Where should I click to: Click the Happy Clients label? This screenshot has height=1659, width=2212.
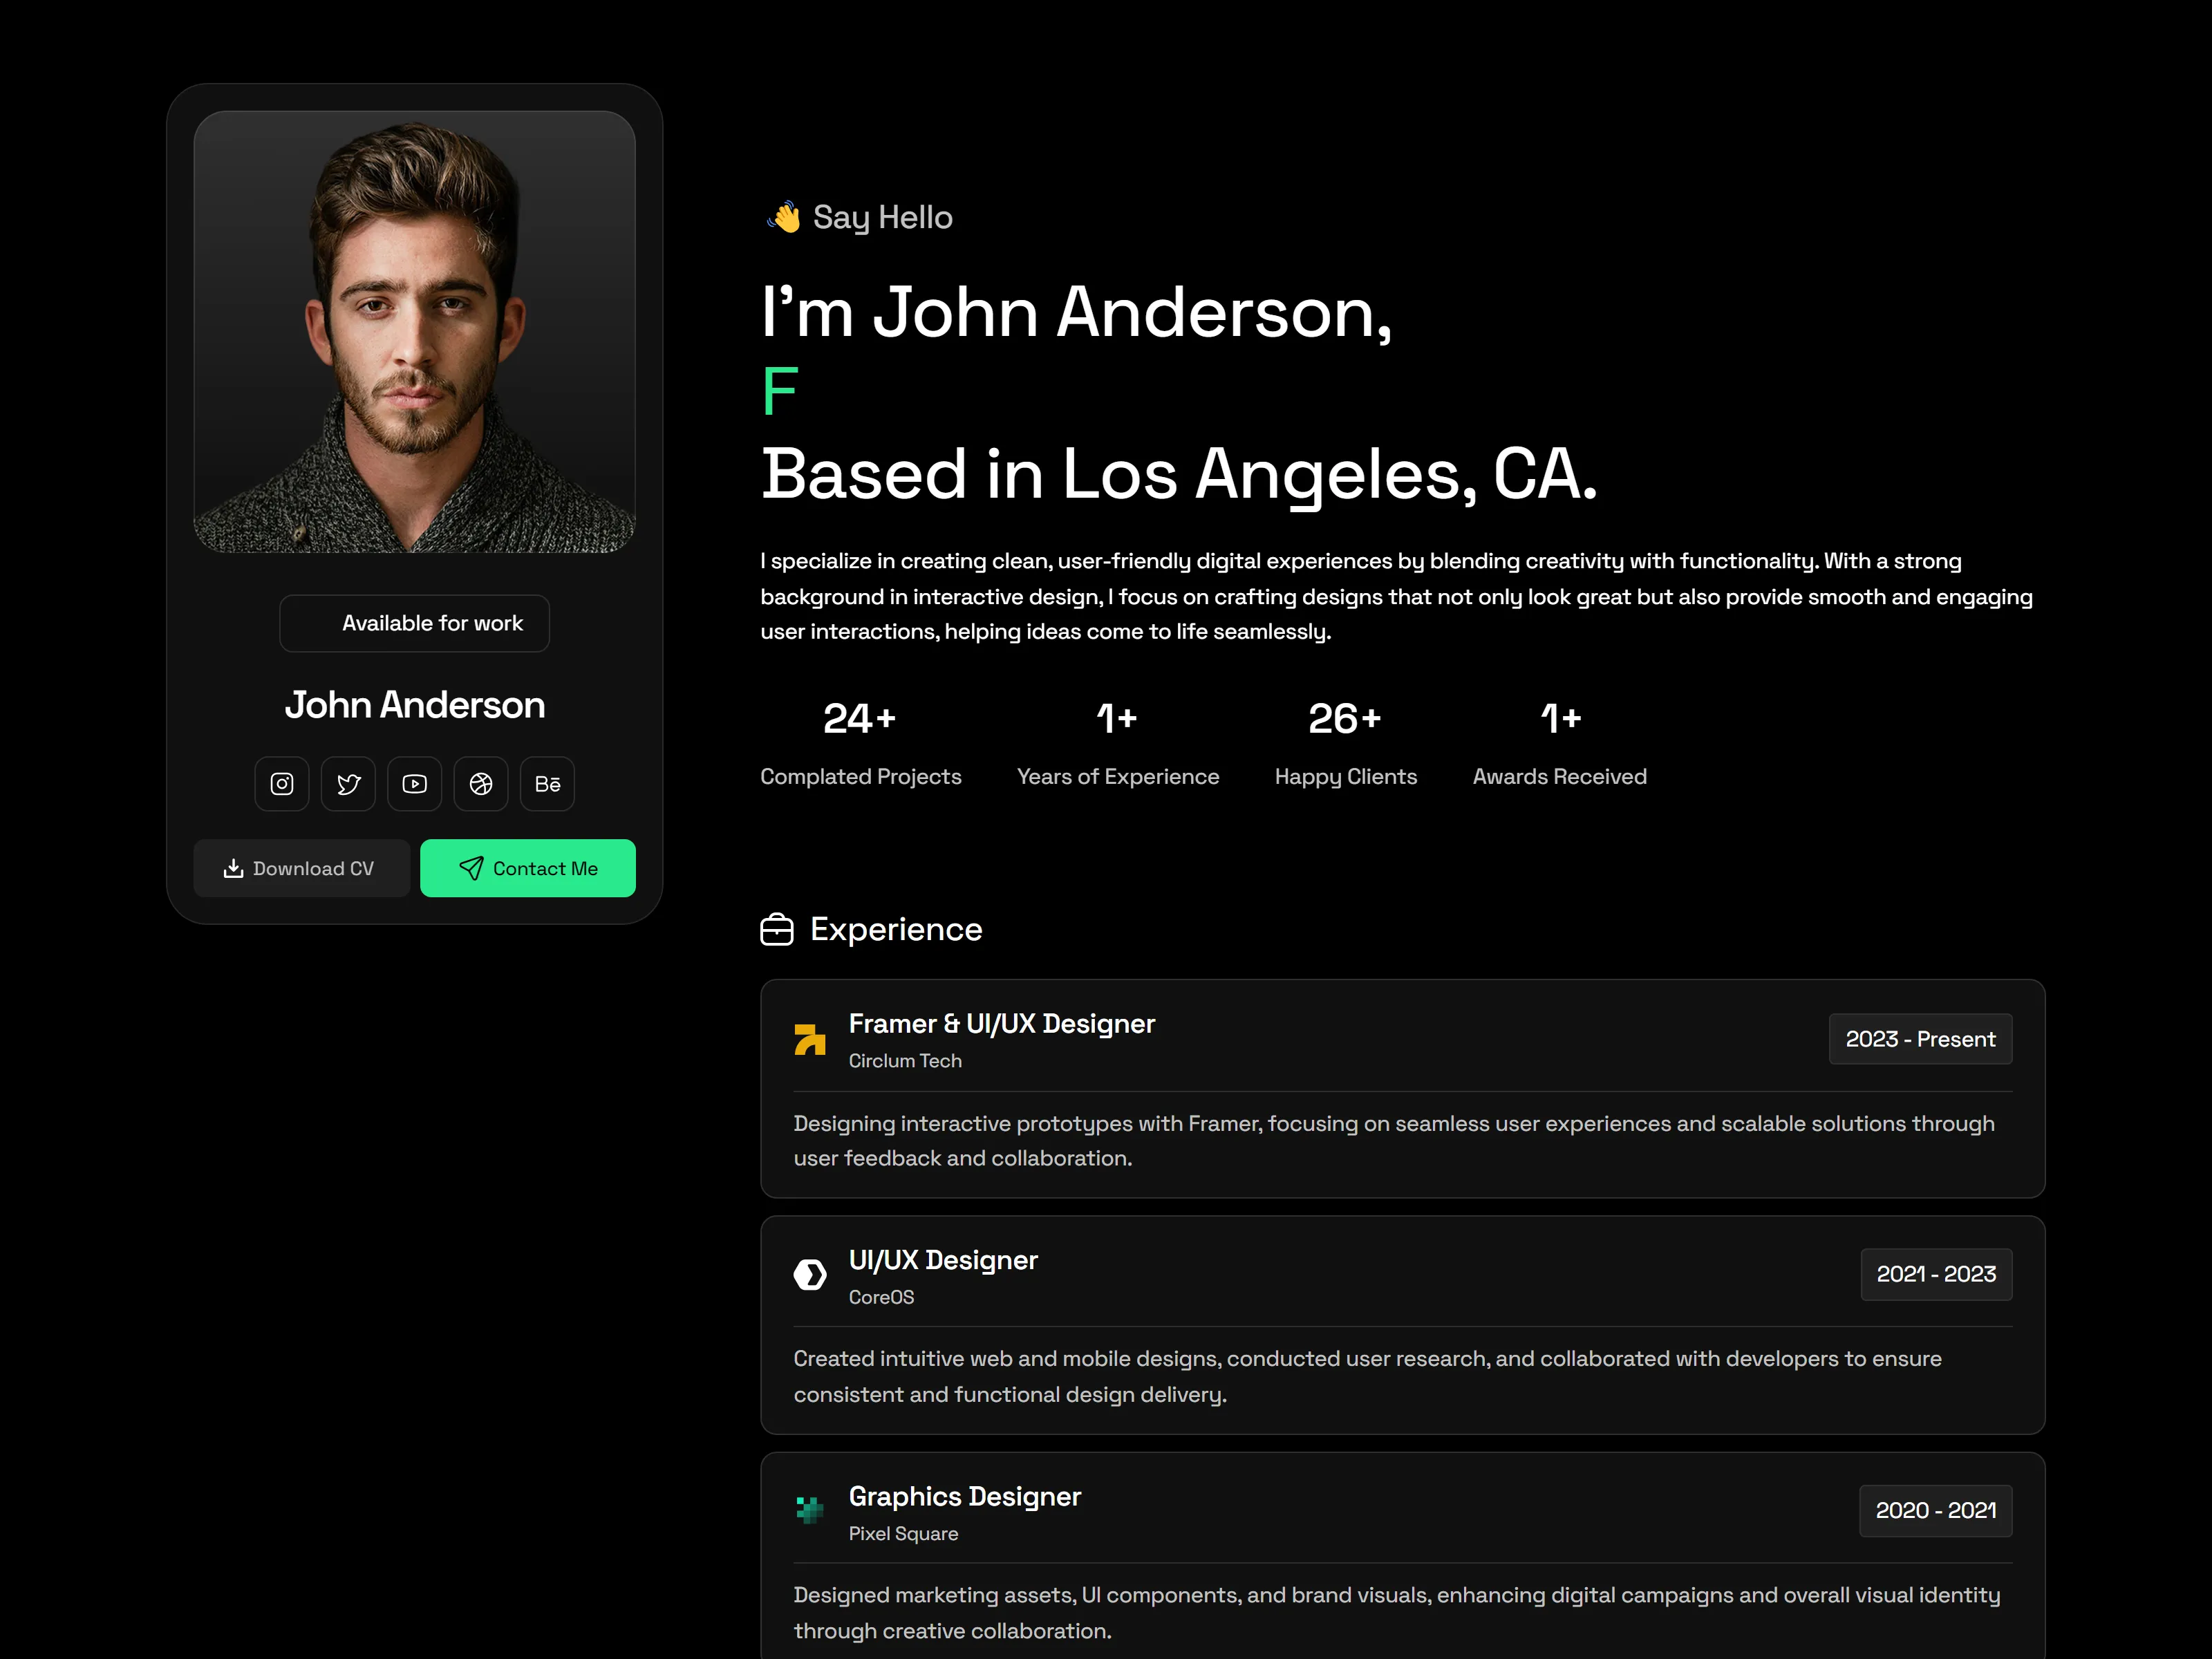coord(1345,777)
